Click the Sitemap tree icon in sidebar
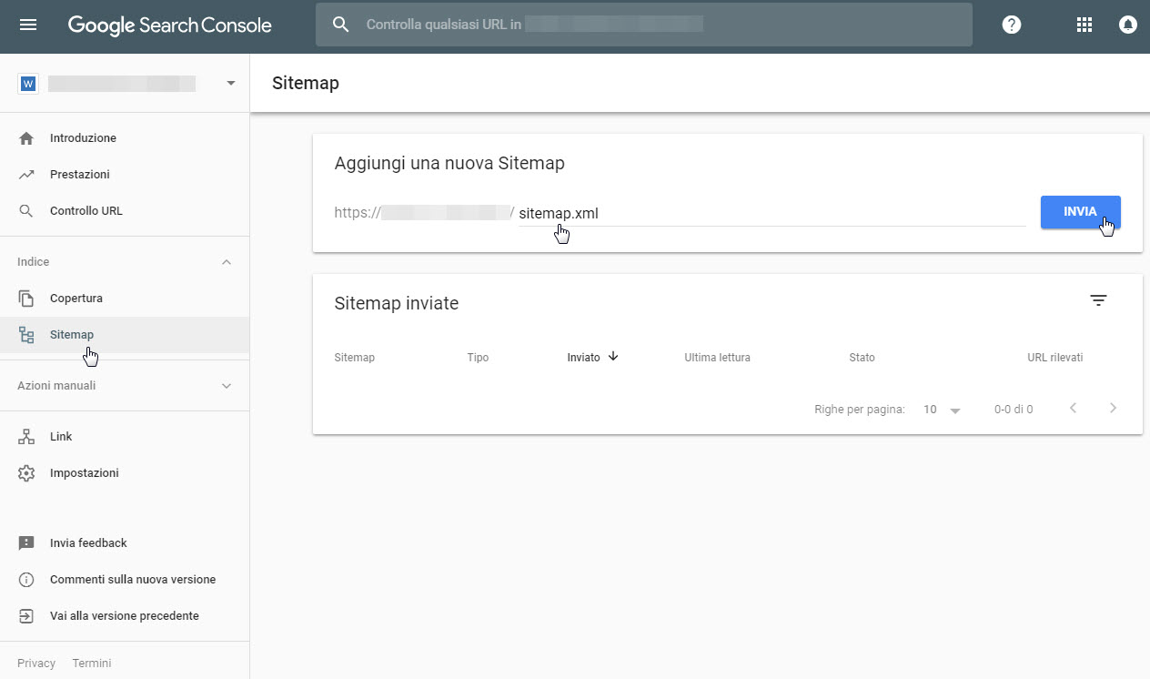This screenshot has height=679, width=1150. click(26, 335)
